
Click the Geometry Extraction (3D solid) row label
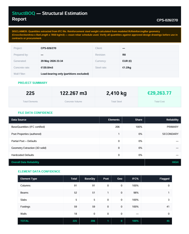coord(29,148)
